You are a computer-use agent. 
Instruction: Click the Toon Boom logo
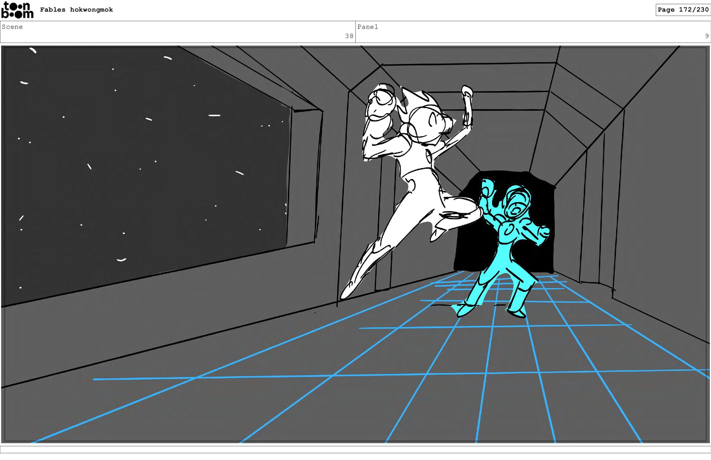[x=17, y=10]
